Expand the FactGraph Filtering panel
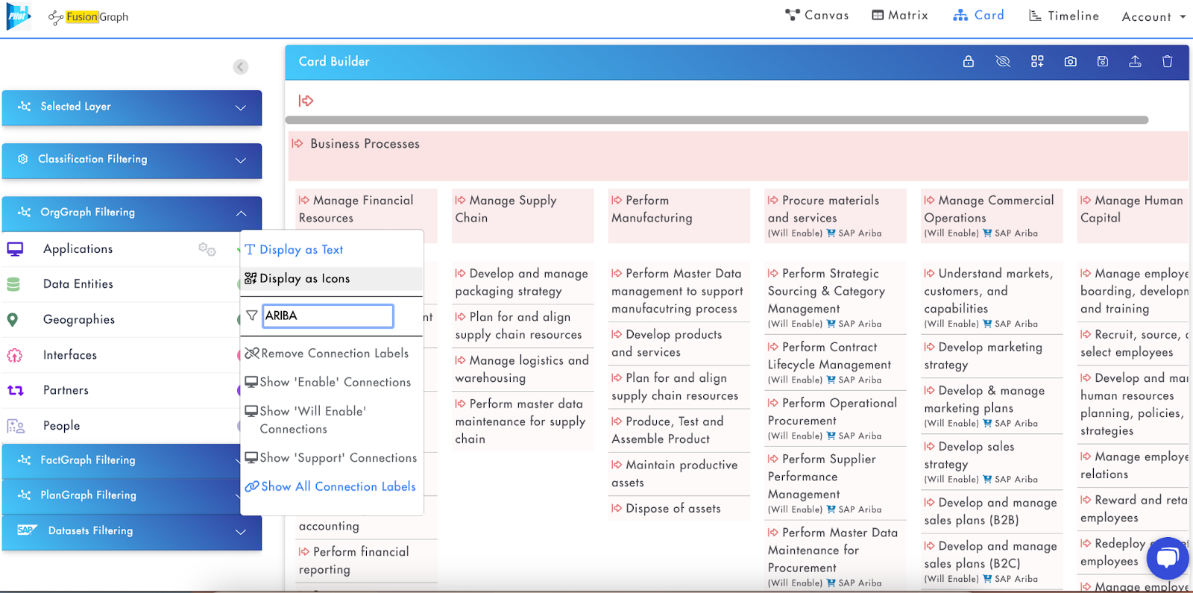 (x=122, y=460)
